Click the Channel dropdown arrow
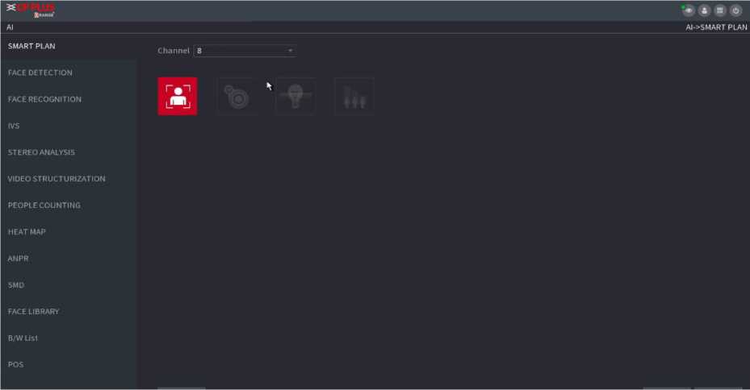 coord(290,51)
